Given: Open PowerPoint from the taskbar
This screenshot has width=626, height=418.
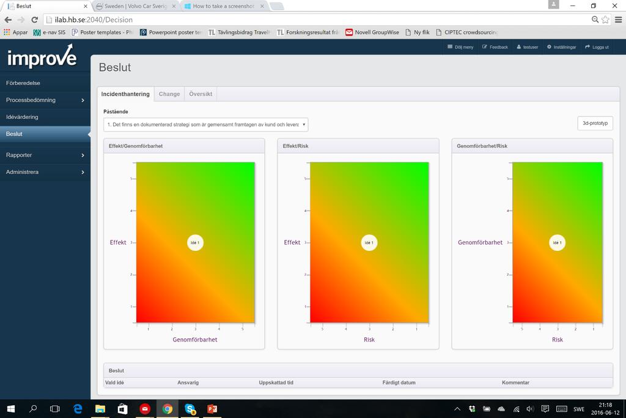Looking at the screenshot, I should click(212, 408).
